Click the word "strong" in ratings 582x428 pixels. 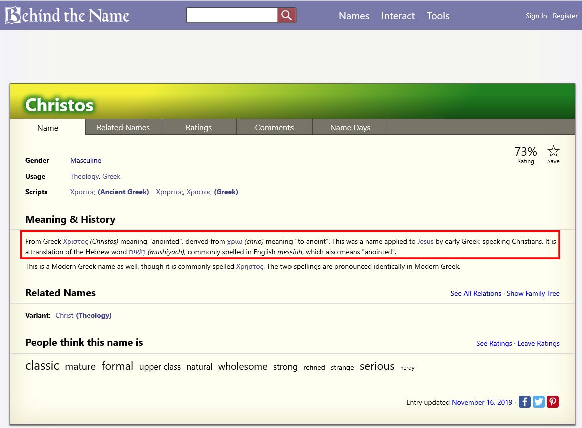[x=285, y=367]
